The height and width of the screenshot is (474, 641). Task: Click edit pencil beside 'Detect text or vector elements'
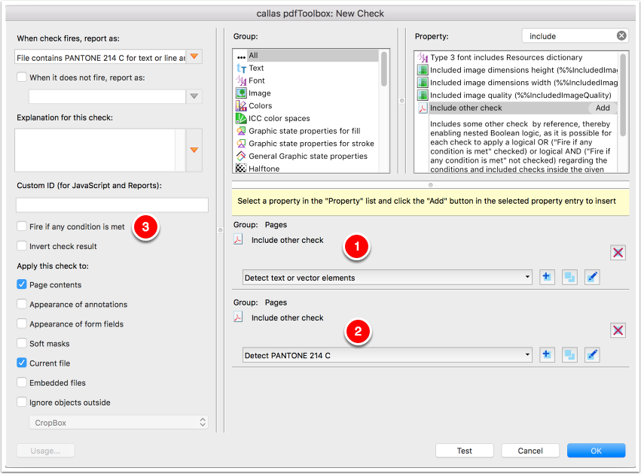click(x=592, y=277)
